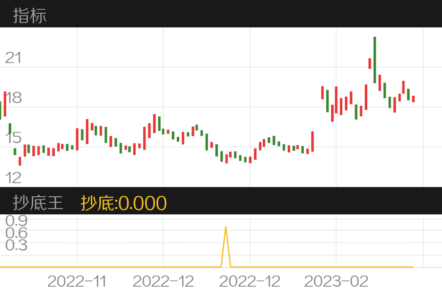The width and height of the screenshot is (442, 294).
Task: Click the indicator axis label 0.3
Action: 16,245
